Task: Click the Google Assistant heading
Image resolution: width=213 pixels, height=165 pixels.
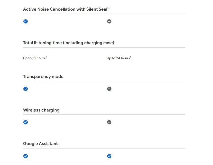Action: [x=40, y=144]
